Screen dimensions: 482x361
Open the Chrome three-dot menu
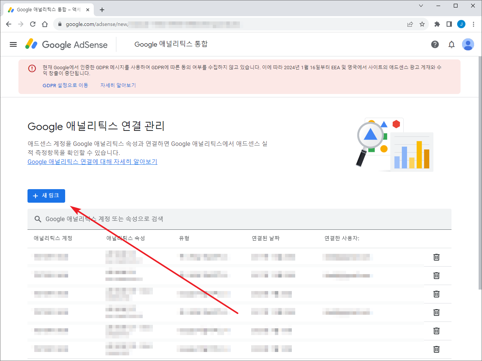[x=473, y=24]
